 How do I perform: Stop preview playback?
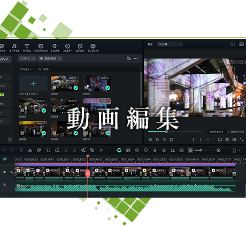(x=172, y=139)
